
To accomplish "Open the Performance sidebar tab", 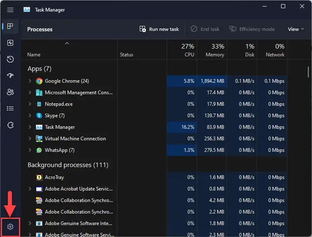I will (x=10, y=43).
